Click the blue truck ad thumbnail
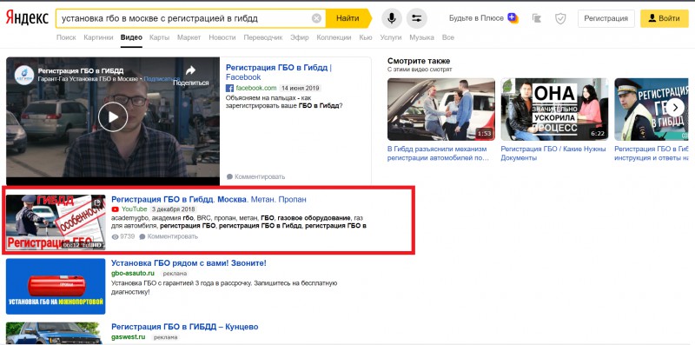 coord(56,333)
